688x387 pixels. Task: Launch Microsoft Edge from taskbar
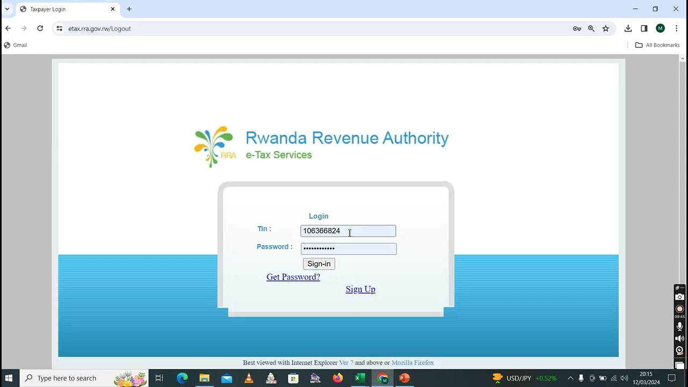(182, 378)
